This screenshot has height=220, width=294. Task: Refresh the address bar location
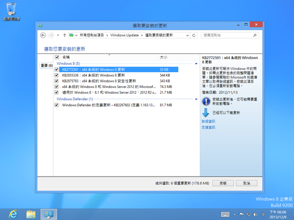[193, 35]
